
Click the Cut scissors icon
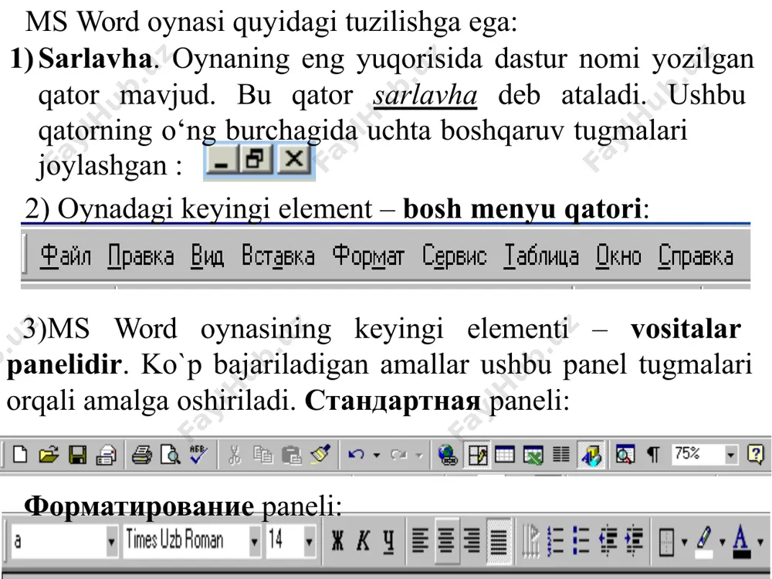pyautogui.click(x=235, y=454)
